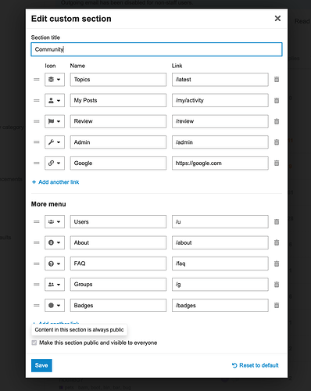The height and width of the screenshot is (391, 311).
Task: Edit the https://google.com link field
Action: click(220, 163)
